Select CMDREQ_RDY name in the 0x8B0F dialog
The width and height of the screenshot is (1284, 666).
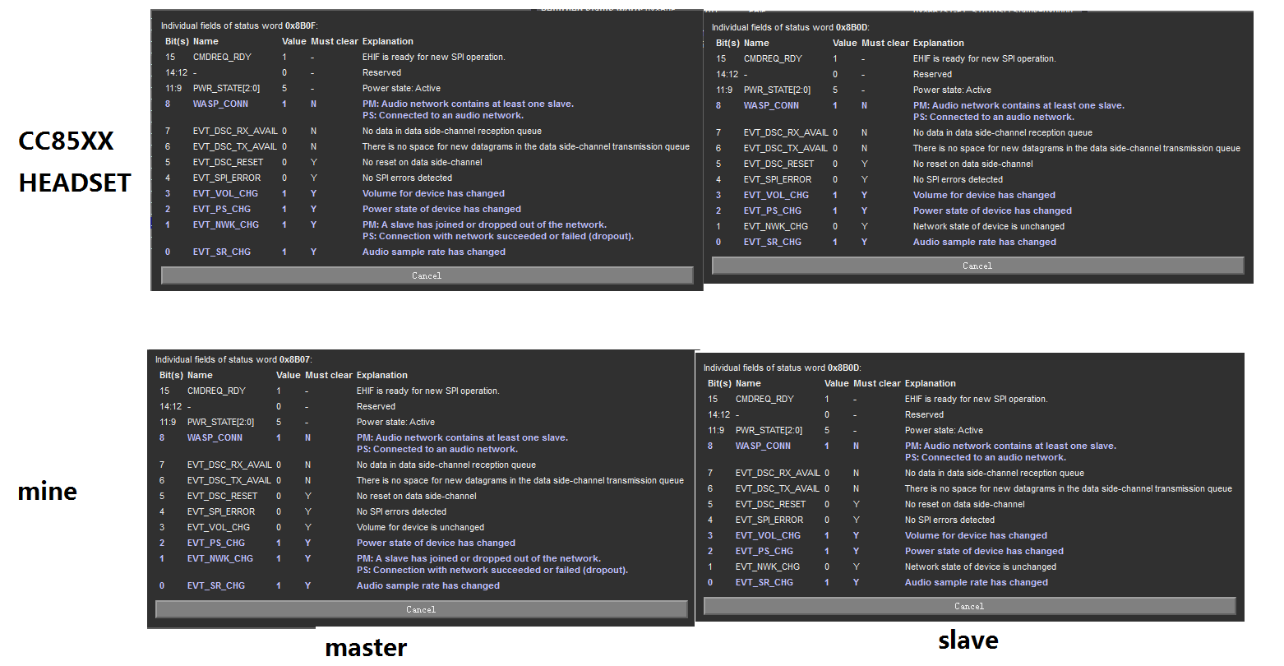click(x=222, y=58)
